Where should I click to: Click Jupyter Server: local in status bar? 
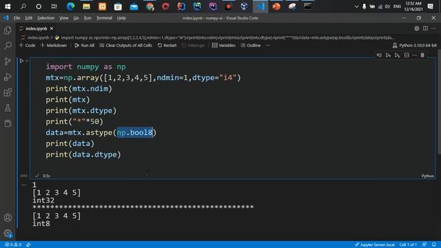375,245
